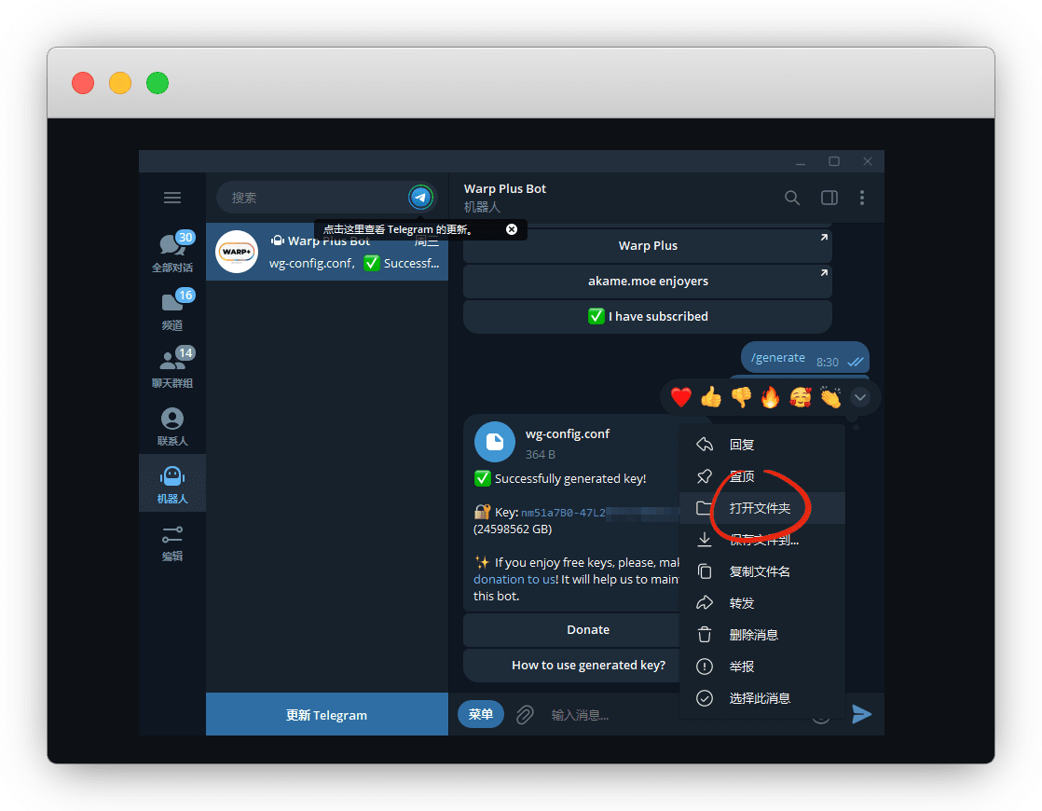
Task: React with the red heart emoji
Action: [681, 397]
